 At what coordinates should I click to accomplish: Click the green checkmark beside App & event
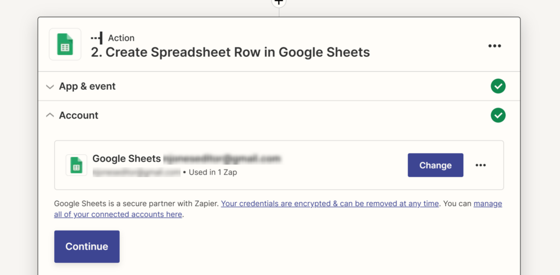click(x=498, y=86)
